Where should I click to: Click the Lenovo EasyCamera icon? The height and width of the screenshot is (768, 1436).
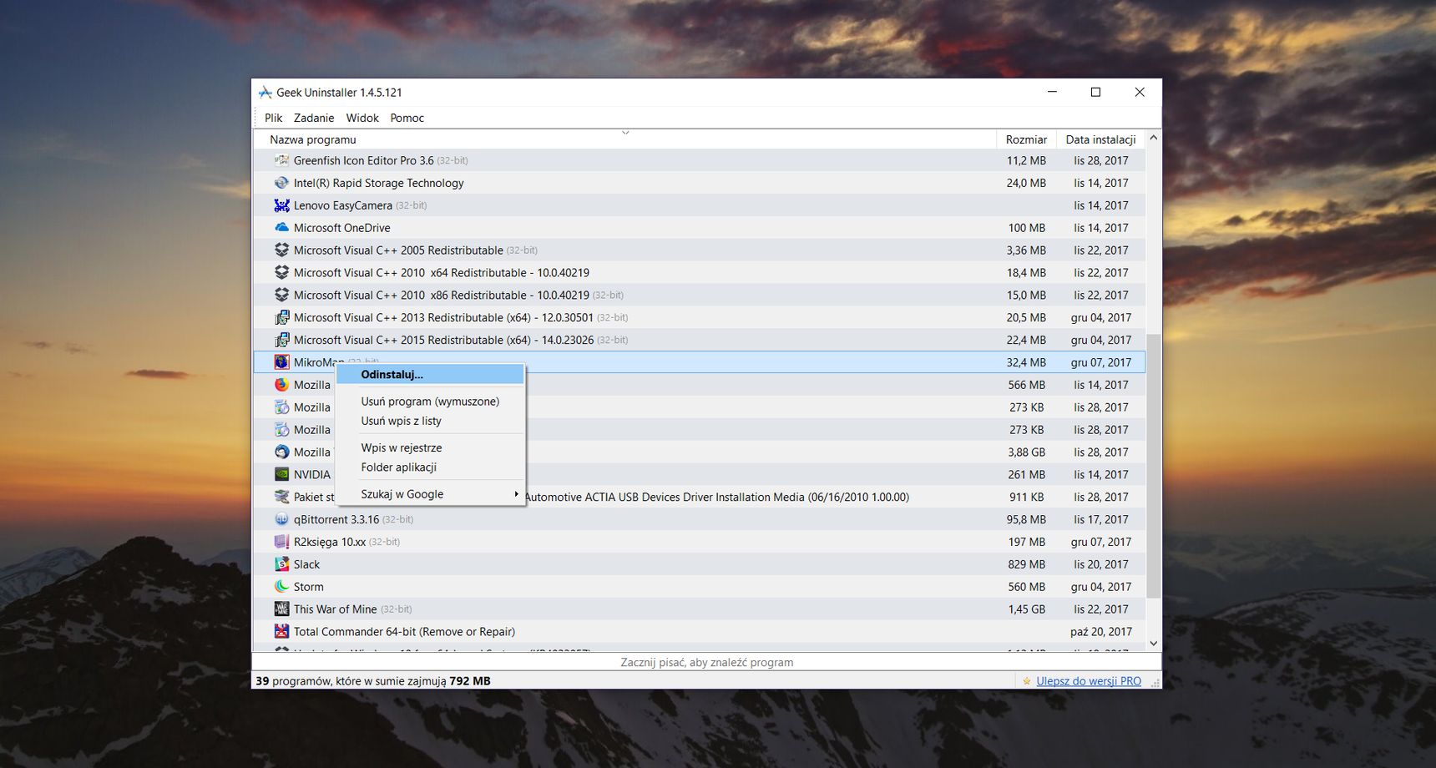281,205
